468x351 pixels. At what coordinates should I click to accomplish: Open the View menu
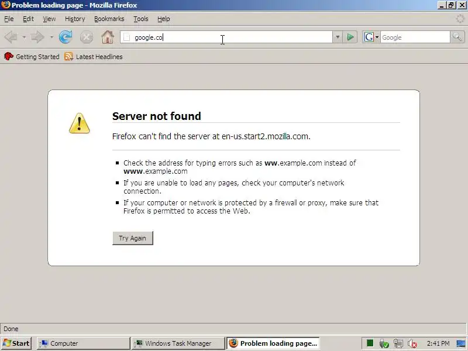tap(49, 19)
